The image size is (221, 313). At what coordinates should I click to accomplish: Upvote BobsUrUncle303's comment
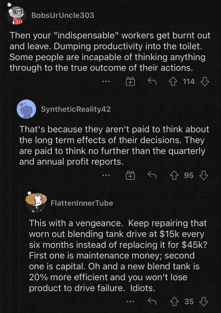(x=173, y=81)
